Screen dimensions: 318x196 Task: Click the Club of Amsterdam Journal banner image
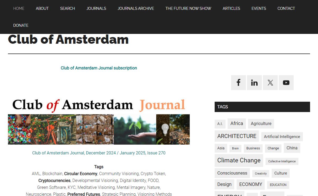pyautogui.click(x=99, y=121)
